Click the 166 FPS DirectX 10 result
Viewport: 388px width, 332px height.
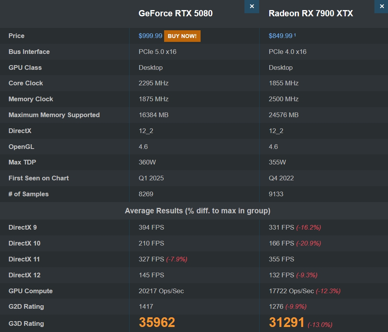click(x=281, y=243)
